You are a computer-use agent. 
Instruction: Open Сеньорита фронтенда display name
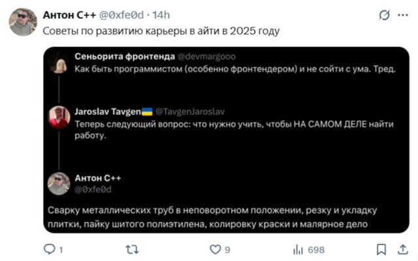125,57
